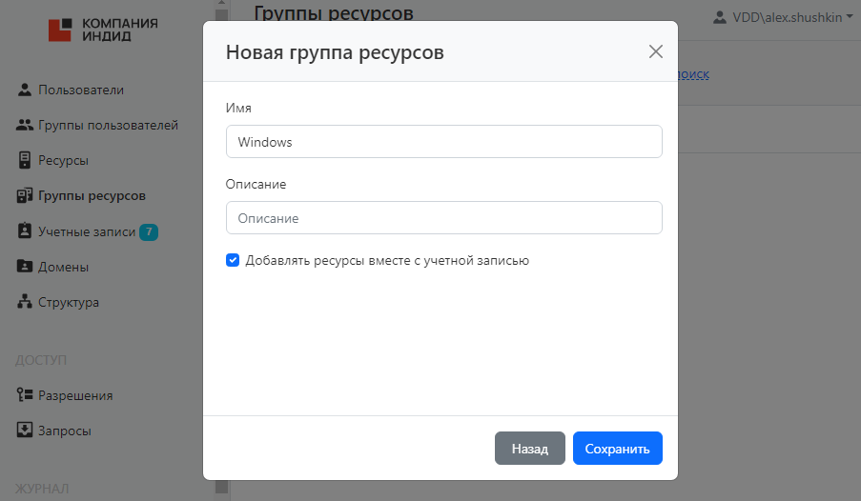The image size is (861, 501).
Task: Click the Resources server icon
Action: click(x=25, y=160)
